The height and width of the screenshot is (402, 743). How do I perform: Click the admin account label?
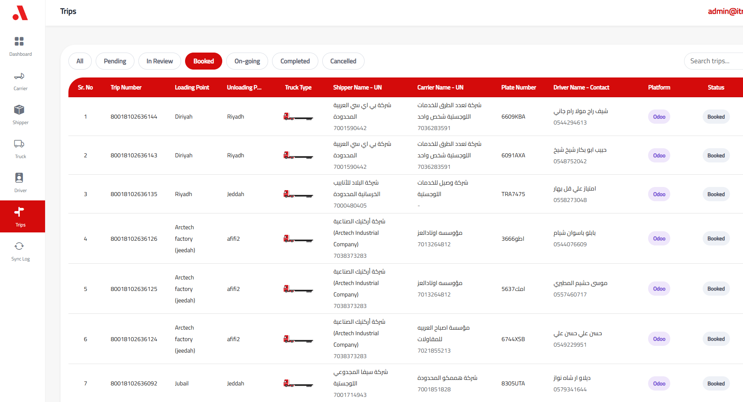pyautogui.click(x=725, y=11)
